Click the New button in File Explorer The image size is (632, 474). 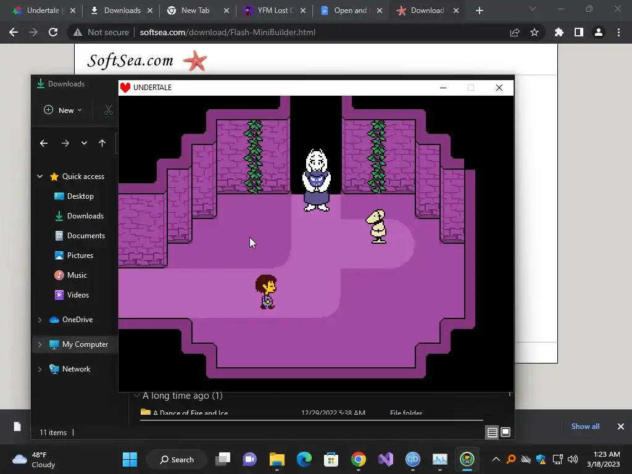click(x=62, y=110)
